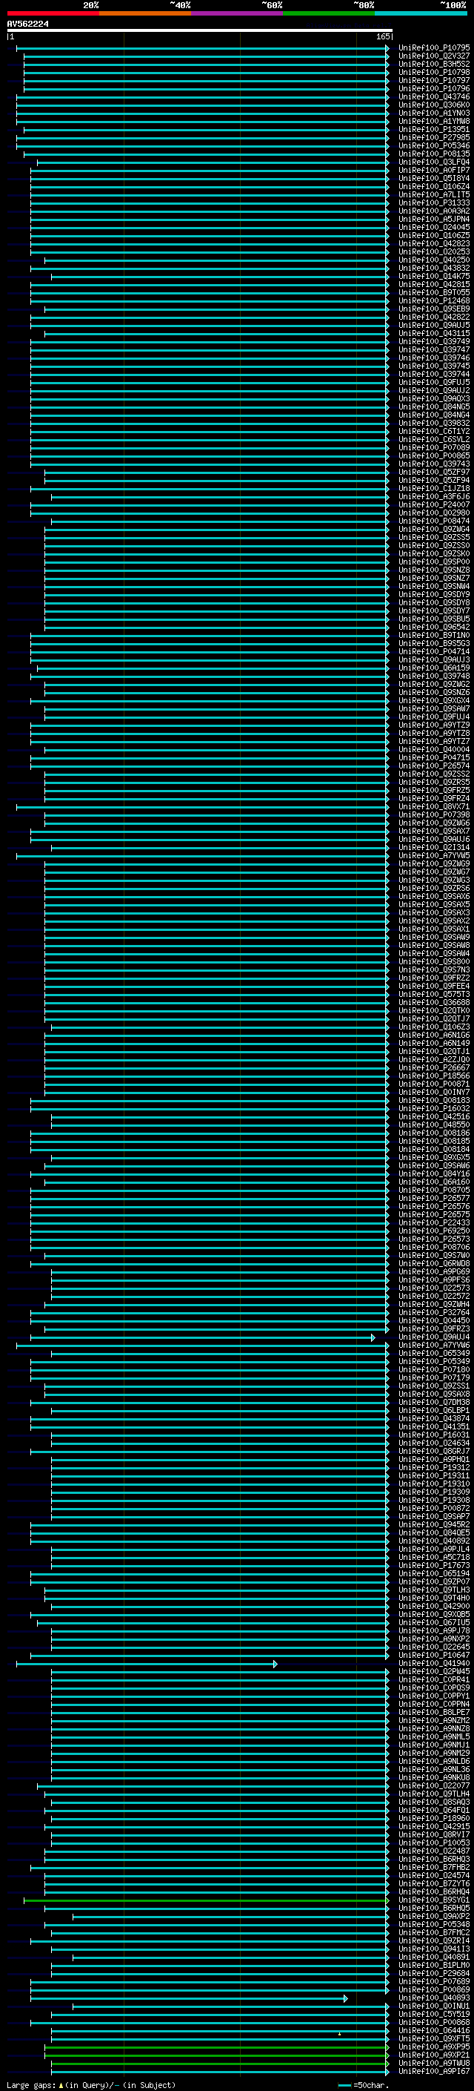Select hit label UniRef100_P16031
Screen dimensions: 474x2091
click(433, 1435)
